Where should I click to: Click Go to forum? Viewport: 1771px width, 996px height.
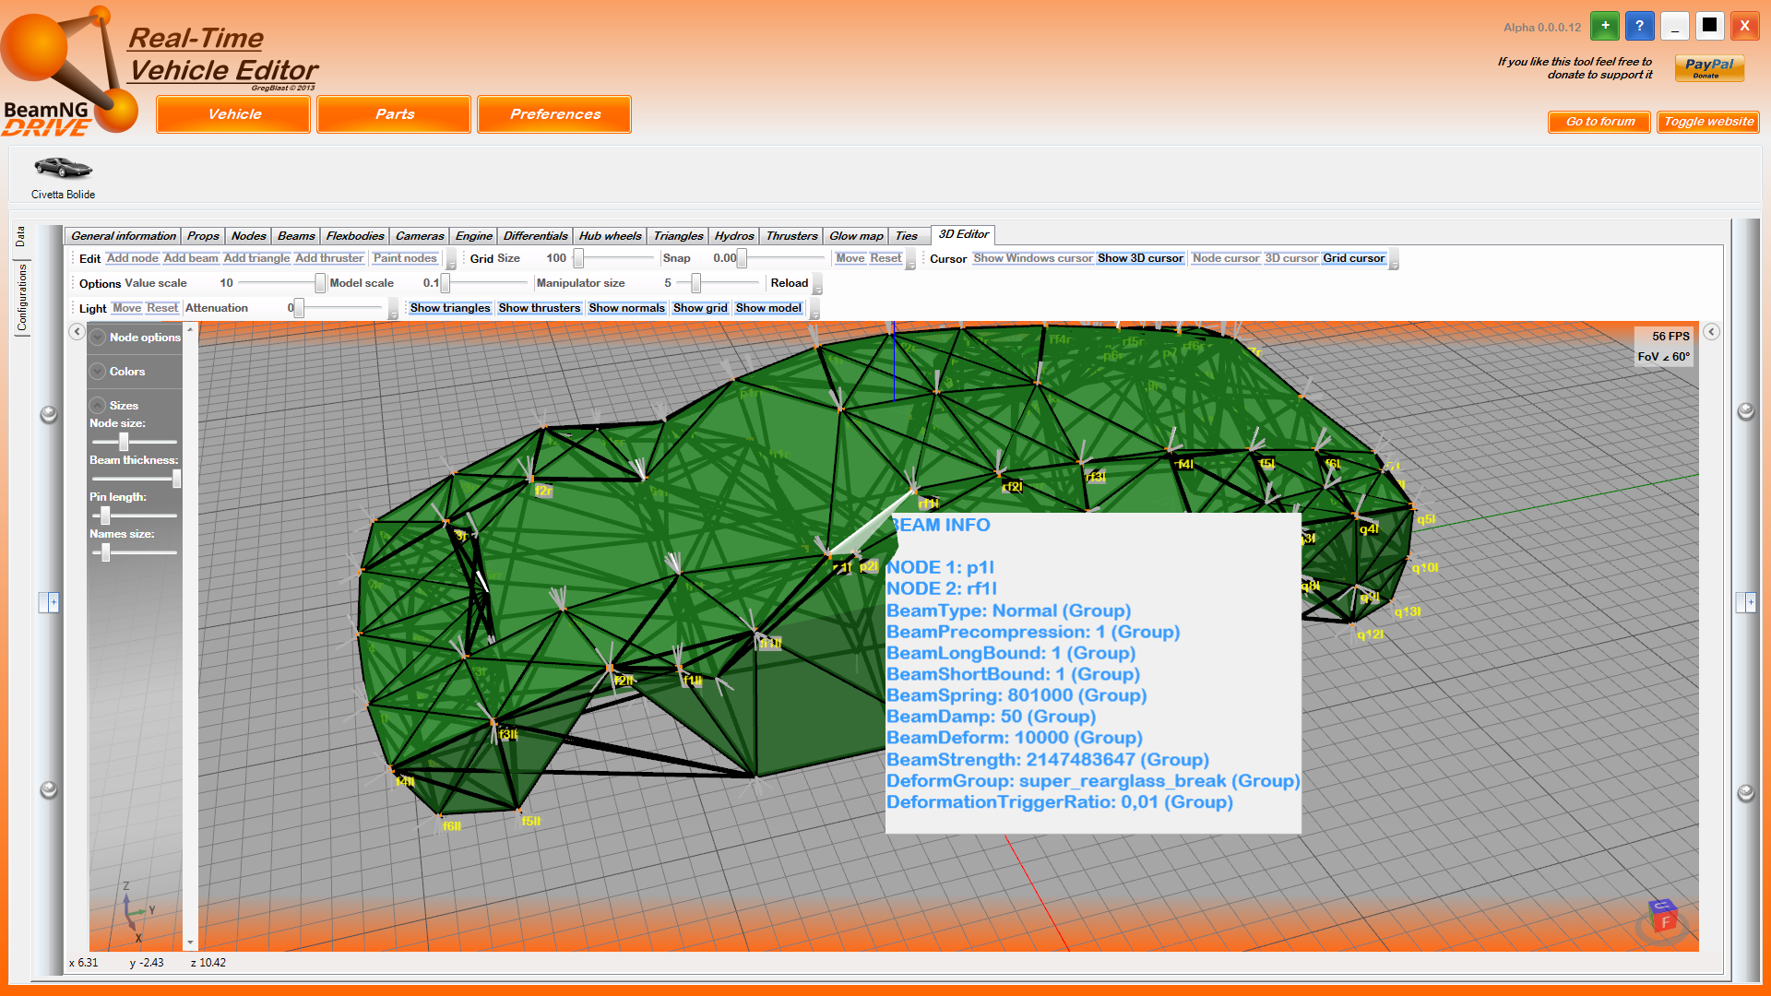coord(1599,122)
